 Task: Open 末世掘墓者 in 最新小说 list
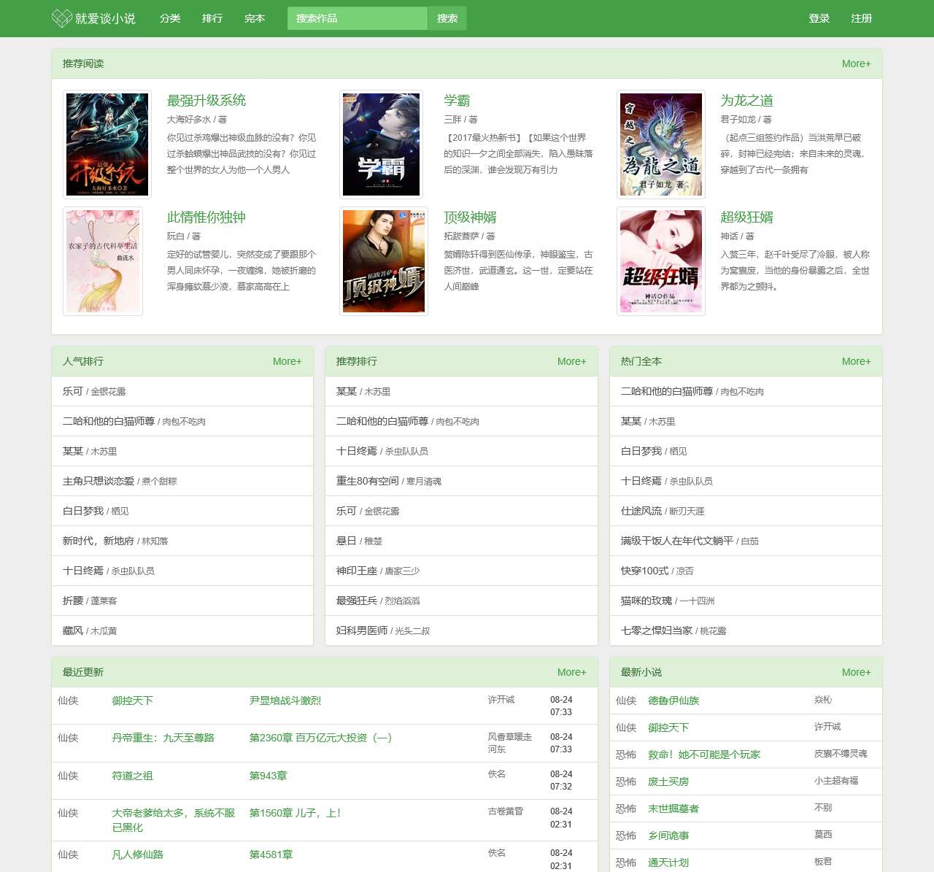coord(674,809)
